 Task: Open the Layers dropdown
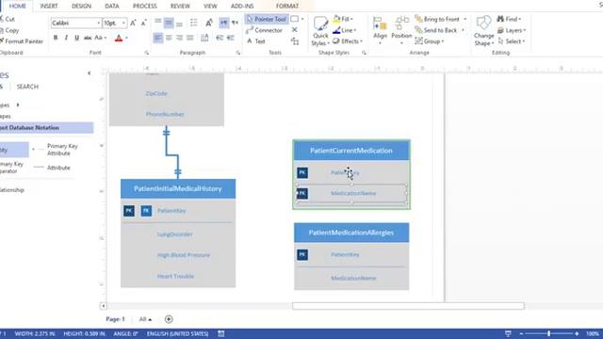pos(512,30)
